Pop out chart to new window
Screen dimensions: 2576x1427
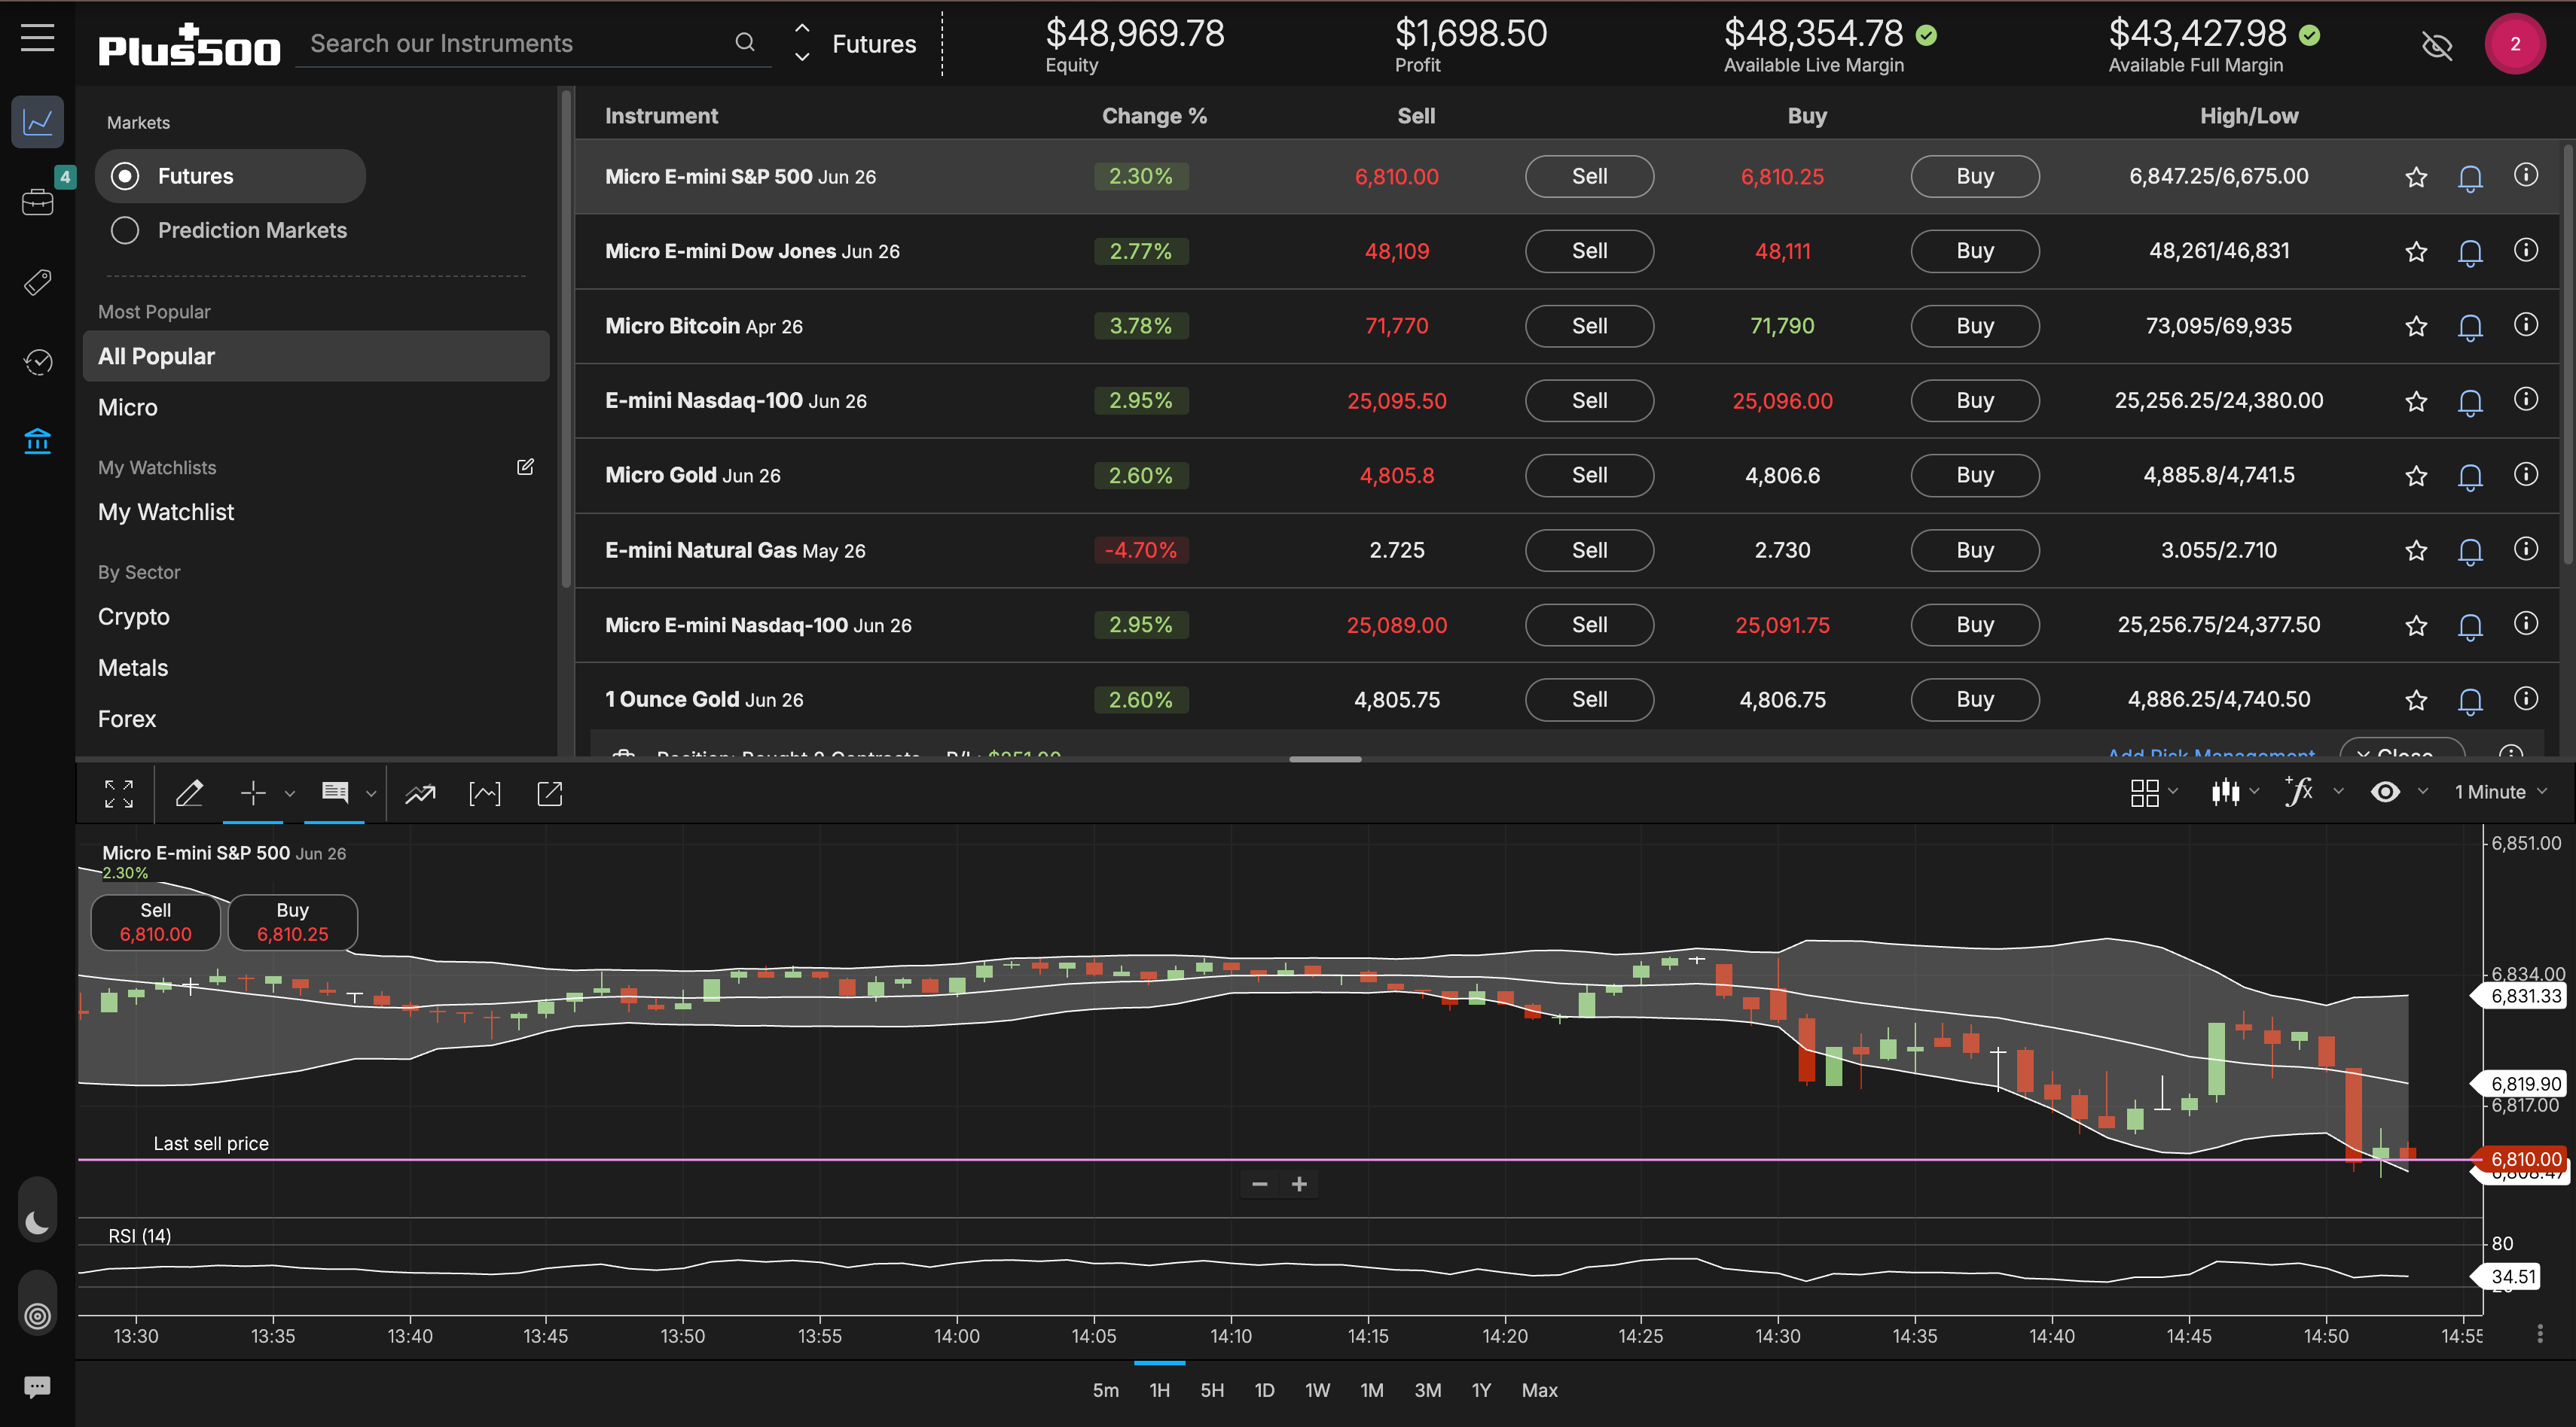point(550,793)
